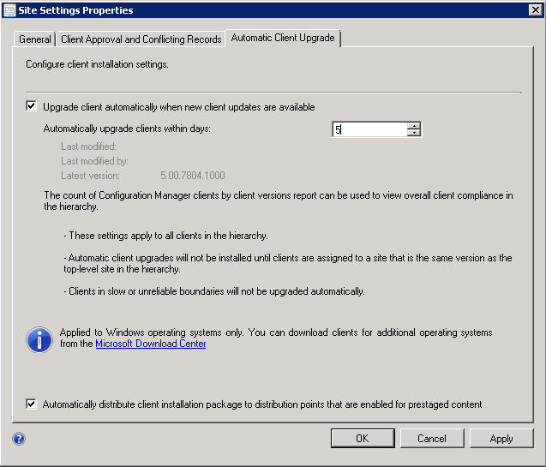546x467 pixels.
Task: Click the Cancel button
Action: [x=432, y=438]
